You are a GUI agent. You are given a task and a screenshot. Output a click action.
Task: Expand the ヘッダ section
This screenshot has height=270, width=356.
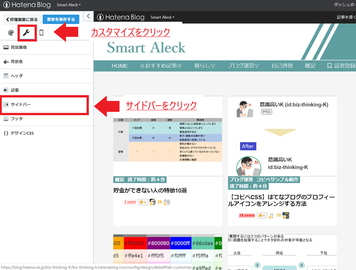47,76
